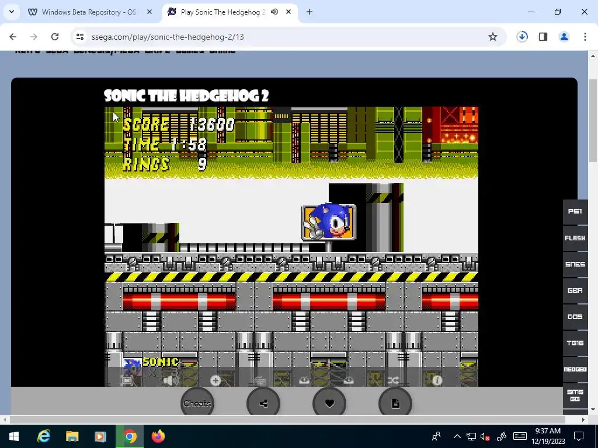Click the Sonic The Hedgehog 2 heading
This screenshot has width=598, height=448.
(x=186, y=96)
